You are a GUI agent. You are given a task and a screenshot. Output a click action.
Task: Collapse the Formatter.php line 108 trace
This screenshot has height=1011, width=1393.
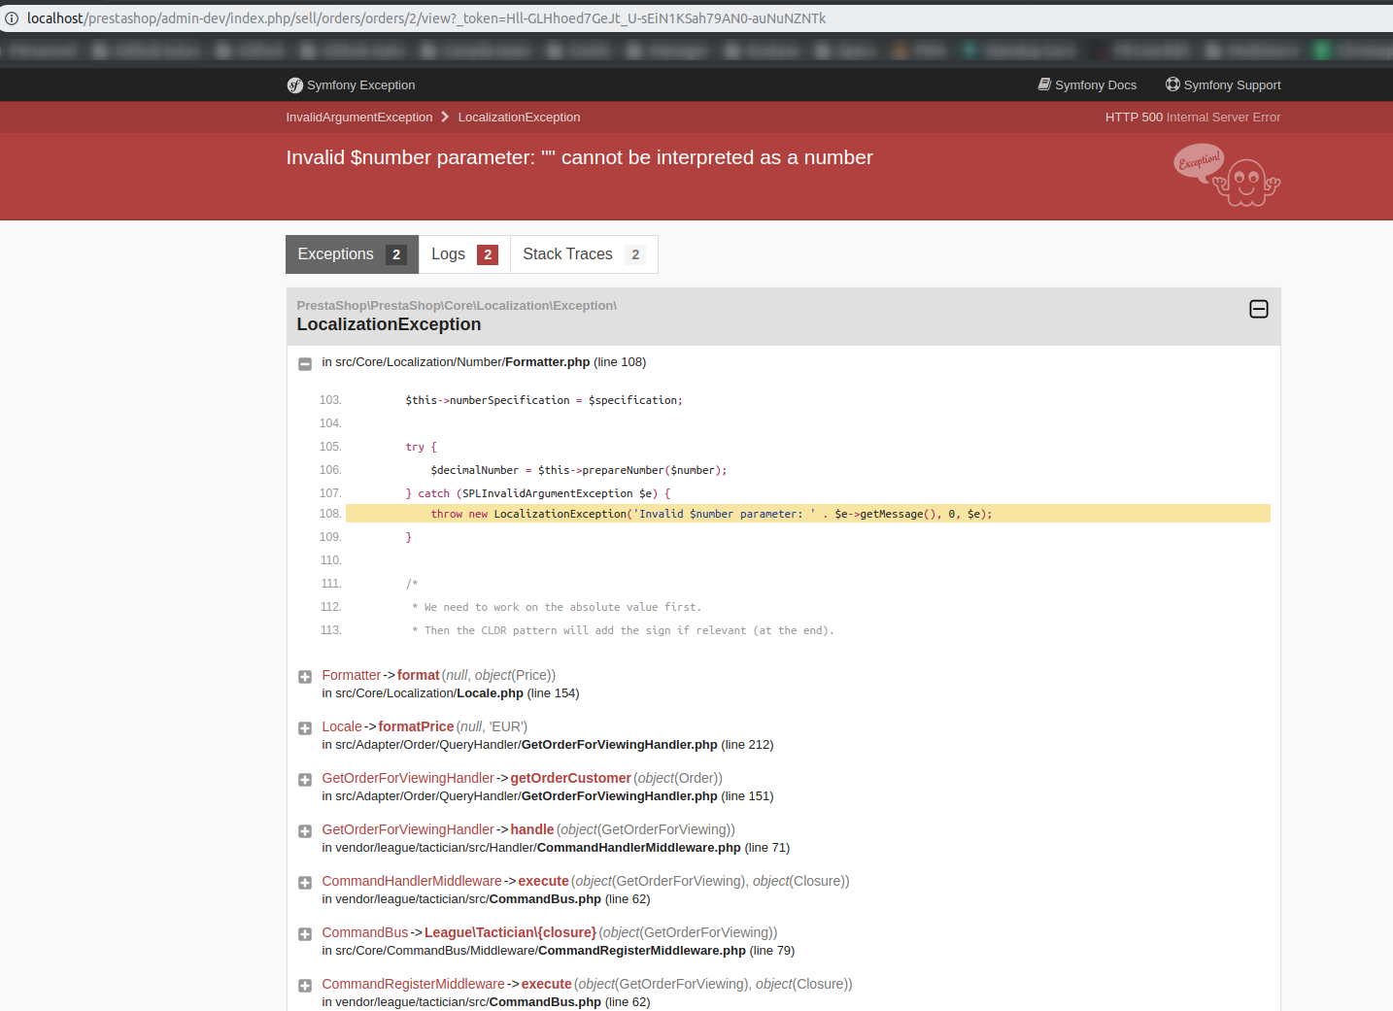click(x=305, y=363)
